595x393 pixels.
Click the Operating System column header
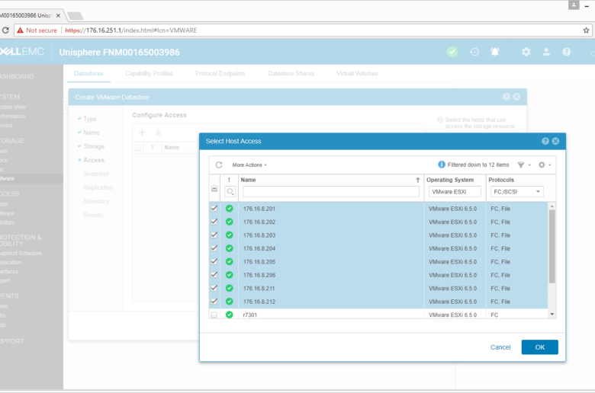[450, 180]
